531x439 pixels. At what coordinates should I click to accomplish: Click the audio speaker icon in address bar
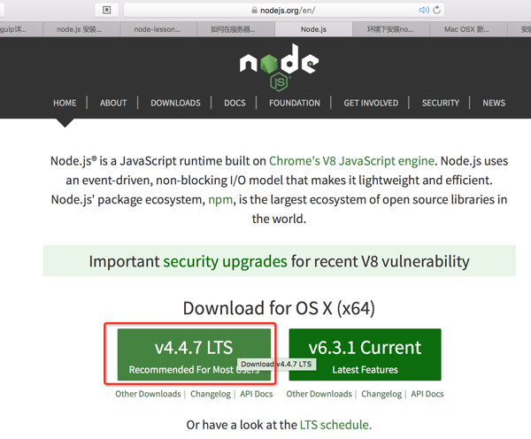[423, 10]
